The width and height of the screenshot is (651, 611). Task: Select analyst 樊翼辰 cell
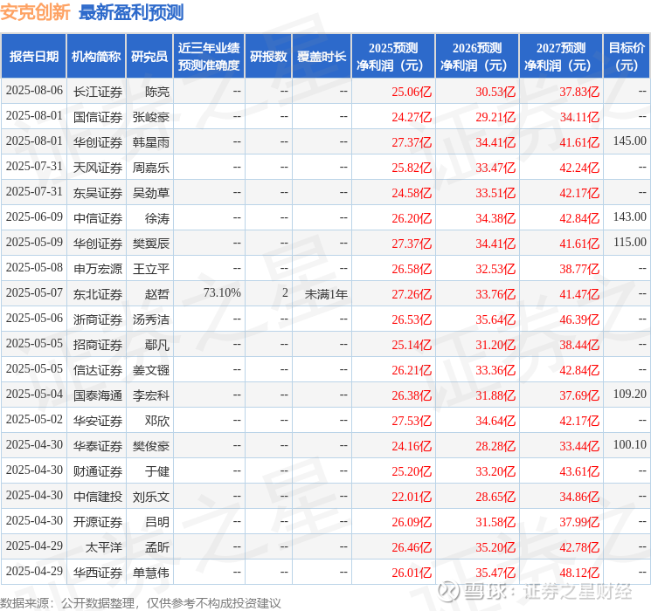(150, 244)
